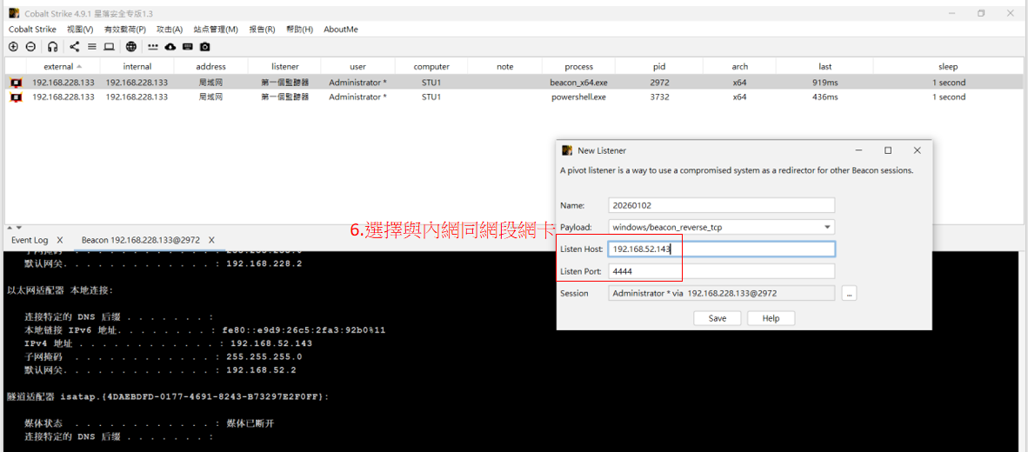Sort by the computer column header

[431, 66]
